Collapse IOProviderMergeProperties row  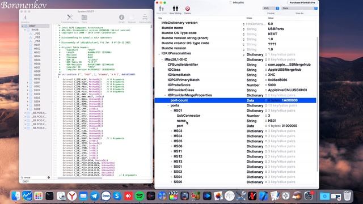coord(165,95)
